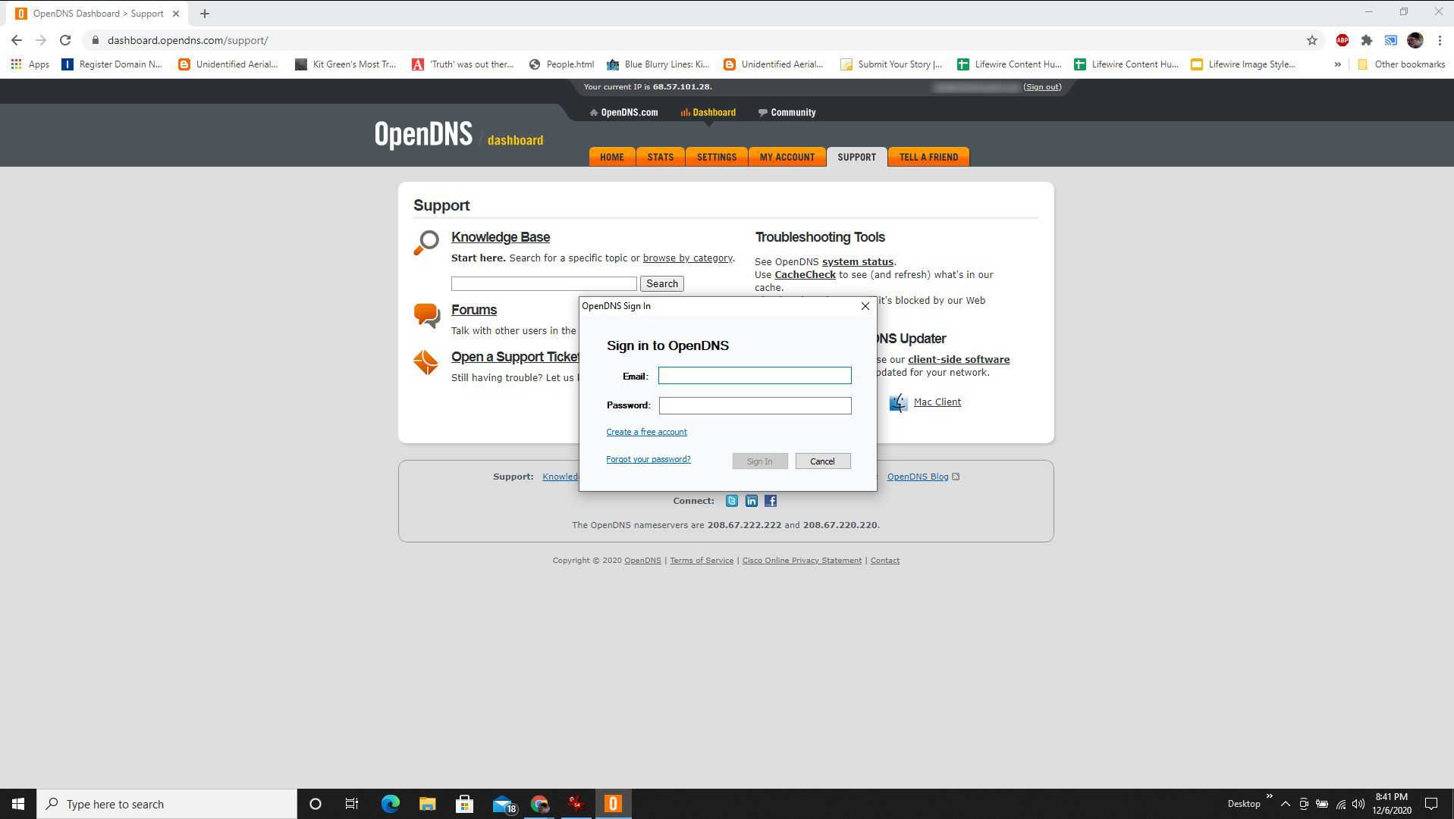Open the Terms of Service link
The width and height of the screenshot is (1454, 819).
tap(702, 561)
